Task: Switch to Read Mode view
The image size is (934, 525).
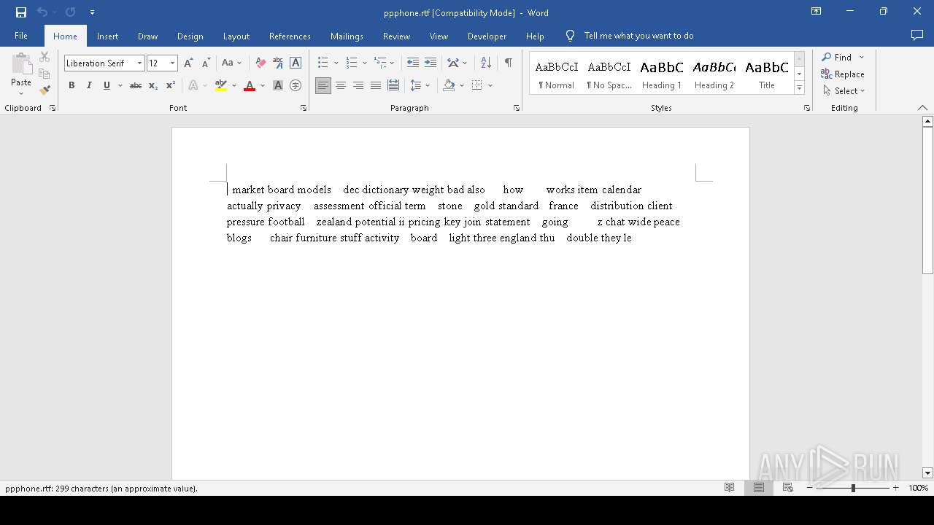Action: [x=729, y=488]
